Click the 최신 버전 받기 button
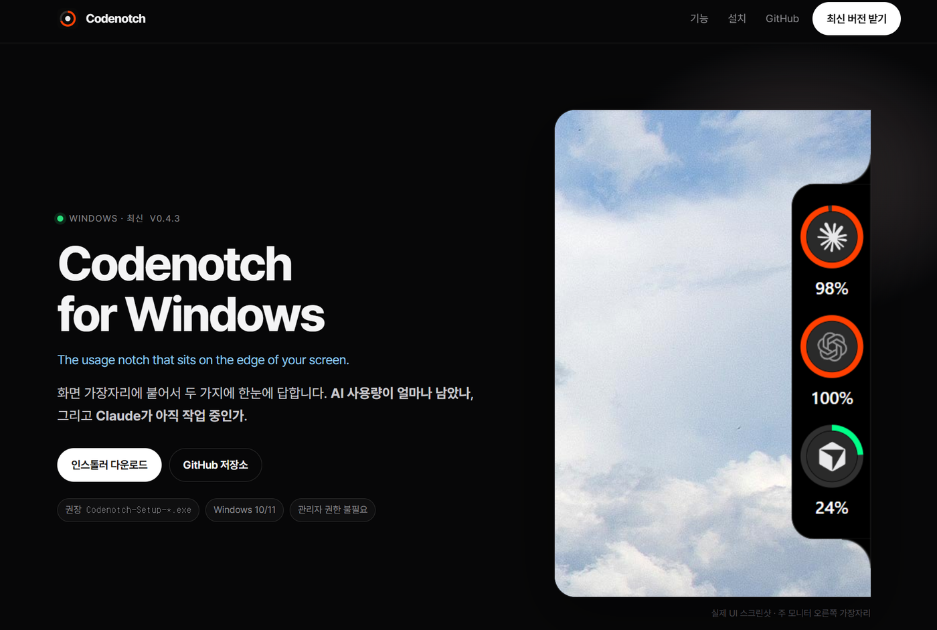 click(x=856, y=19)
